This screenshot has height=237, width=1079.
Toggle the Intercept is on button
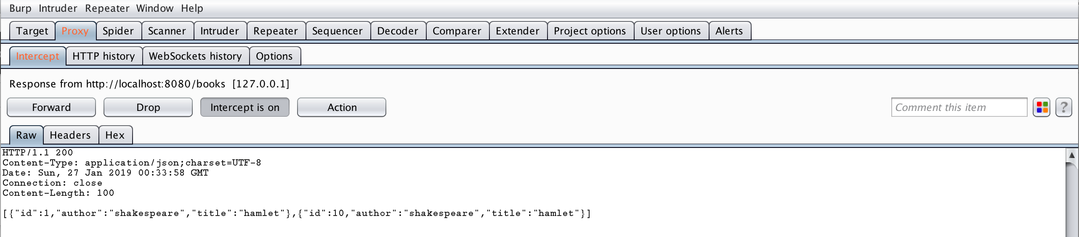pos(245,108)
